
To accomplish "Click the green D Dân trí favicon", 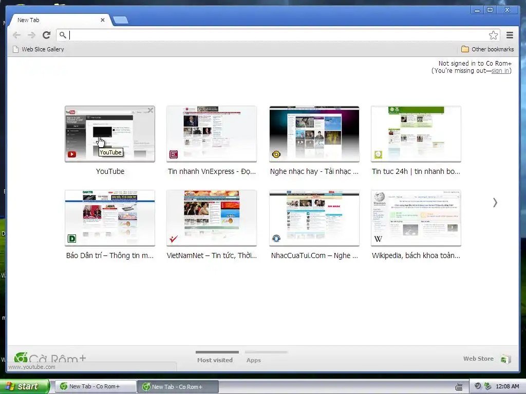I will [72, 239].
